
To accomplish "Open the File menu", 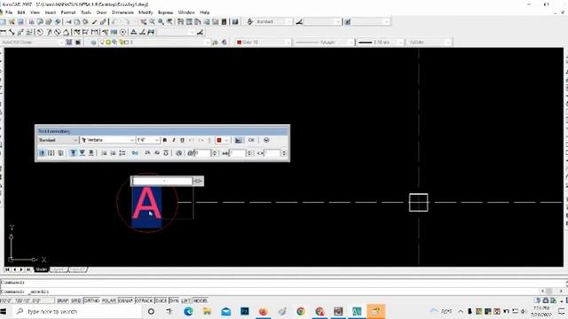I will [x=9, y=12].
